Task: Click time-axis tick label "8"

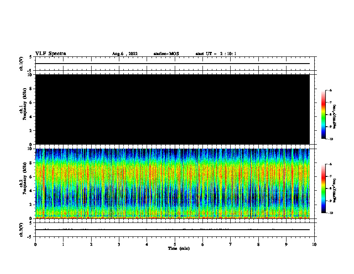Action: click(258, 244)
